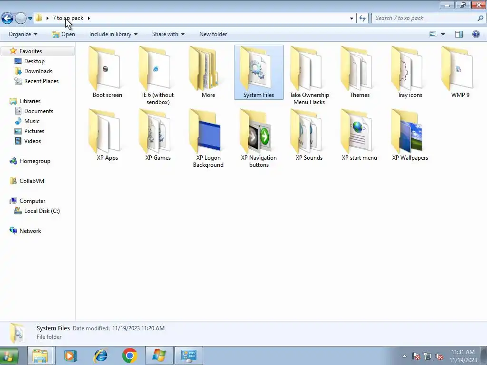Select the XP Logon Background folder
The height and width of the screenshot is (365, 487).
[x=208, y=138]
